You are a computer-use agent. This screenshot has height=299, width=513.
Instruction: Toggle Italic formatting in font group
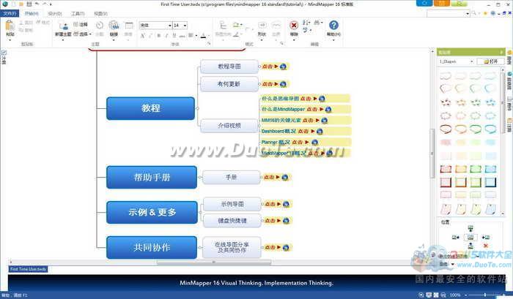166,36
